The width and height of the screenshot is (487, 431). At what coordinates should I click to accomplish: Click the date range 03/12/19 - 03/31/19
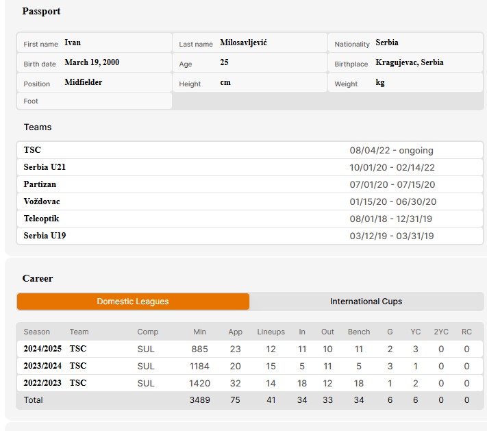pyautogui.click(x=392, y=236)
